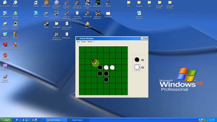Click the Start button

6,120
